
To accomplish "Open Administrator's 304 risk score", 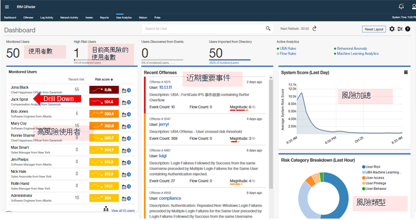I will point(104,198).
